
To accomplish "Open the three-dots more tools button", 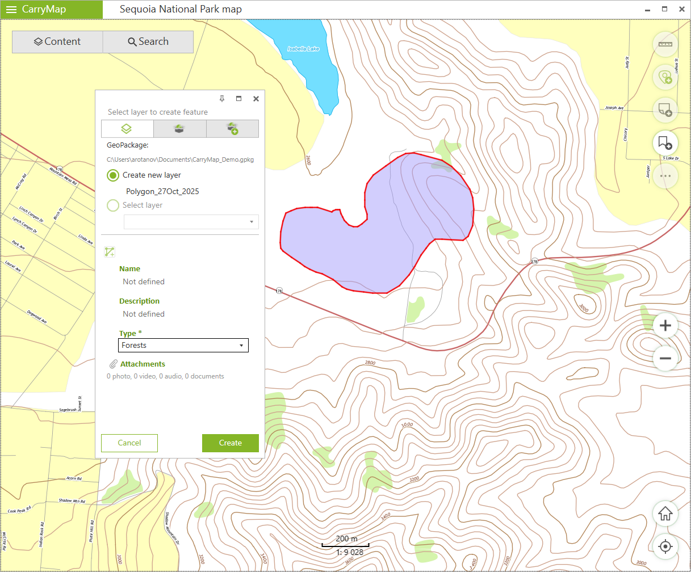I will pos(665,176).
